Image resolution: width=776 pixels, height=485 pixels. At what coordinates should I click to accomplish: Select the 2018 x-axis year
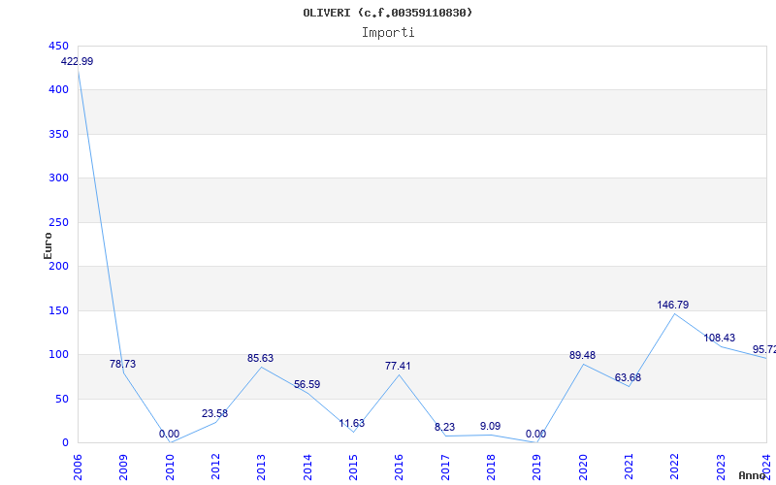point(491,467)
